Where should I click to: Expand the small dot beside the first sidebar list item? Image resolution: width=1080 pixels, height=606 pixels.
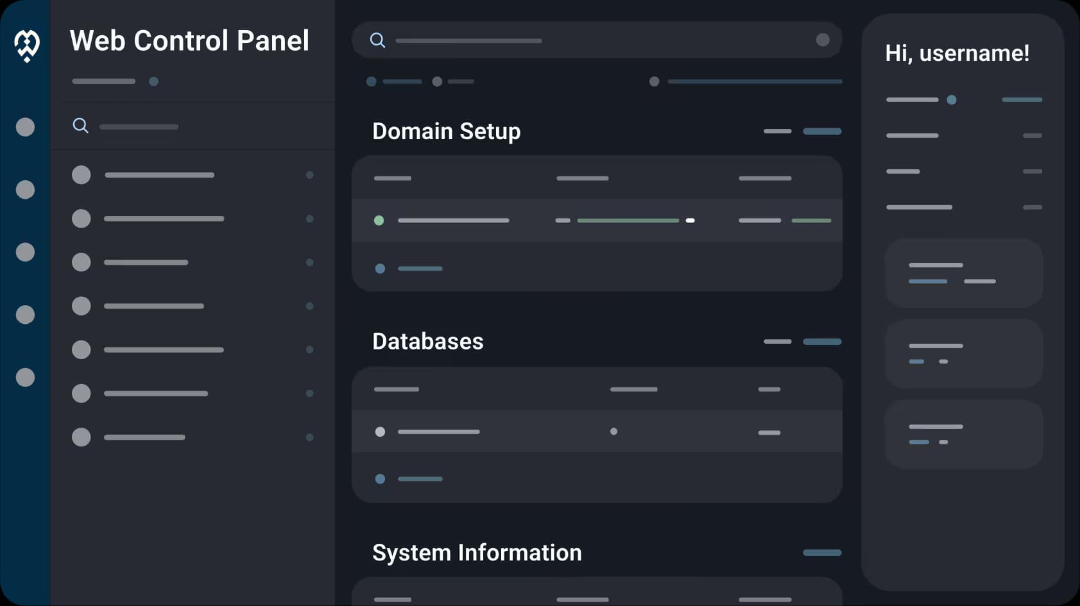click(309, 175)
